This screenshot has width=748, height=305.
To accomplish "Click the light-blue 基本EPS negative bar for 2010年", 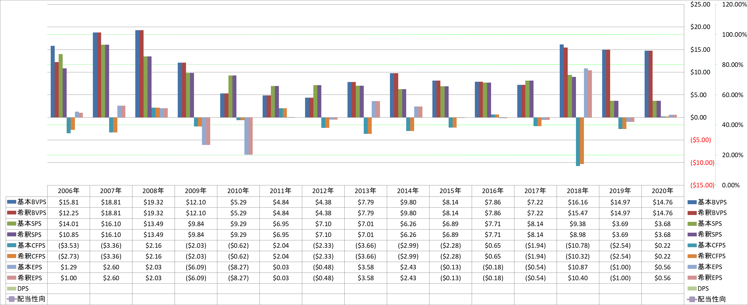I will [x=246, y=136].
